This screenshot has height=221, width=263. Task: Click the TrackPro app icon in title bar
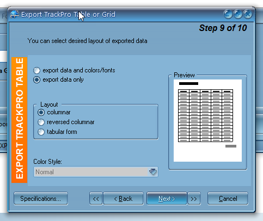15,14
